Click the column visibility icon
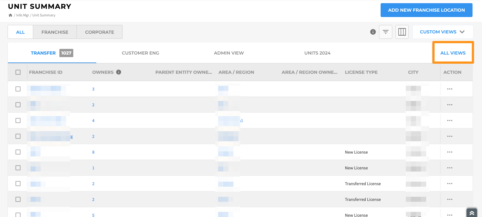The width and height of the screenshot is (482, 217). 402,32
